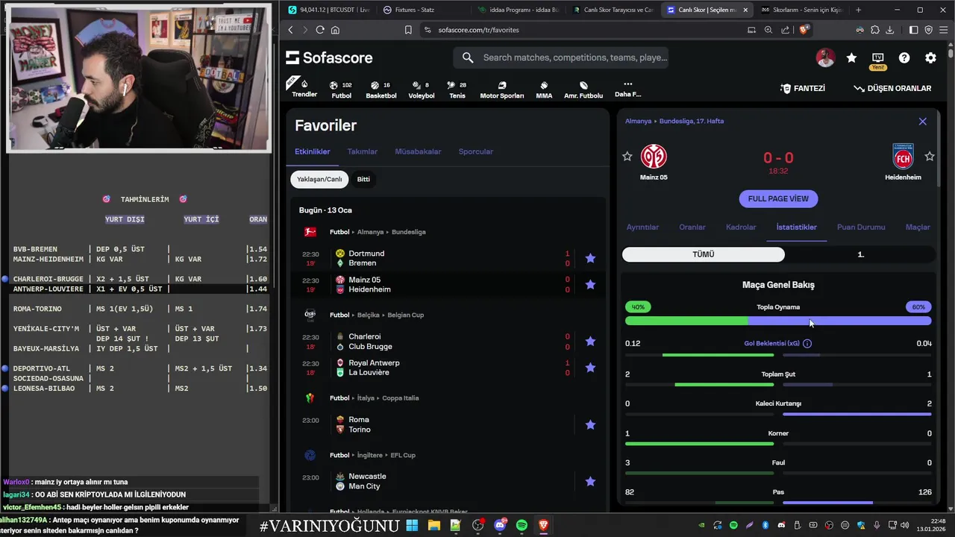Image resolution: width=955 pixels, height=537 pixels.
Task: Favorite Mainz 05 team star
Action: click(x=627, y=156)
